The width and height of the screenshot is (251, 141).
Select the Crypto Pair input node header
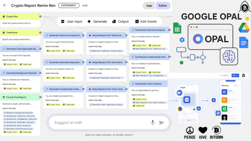pos(20,16)
